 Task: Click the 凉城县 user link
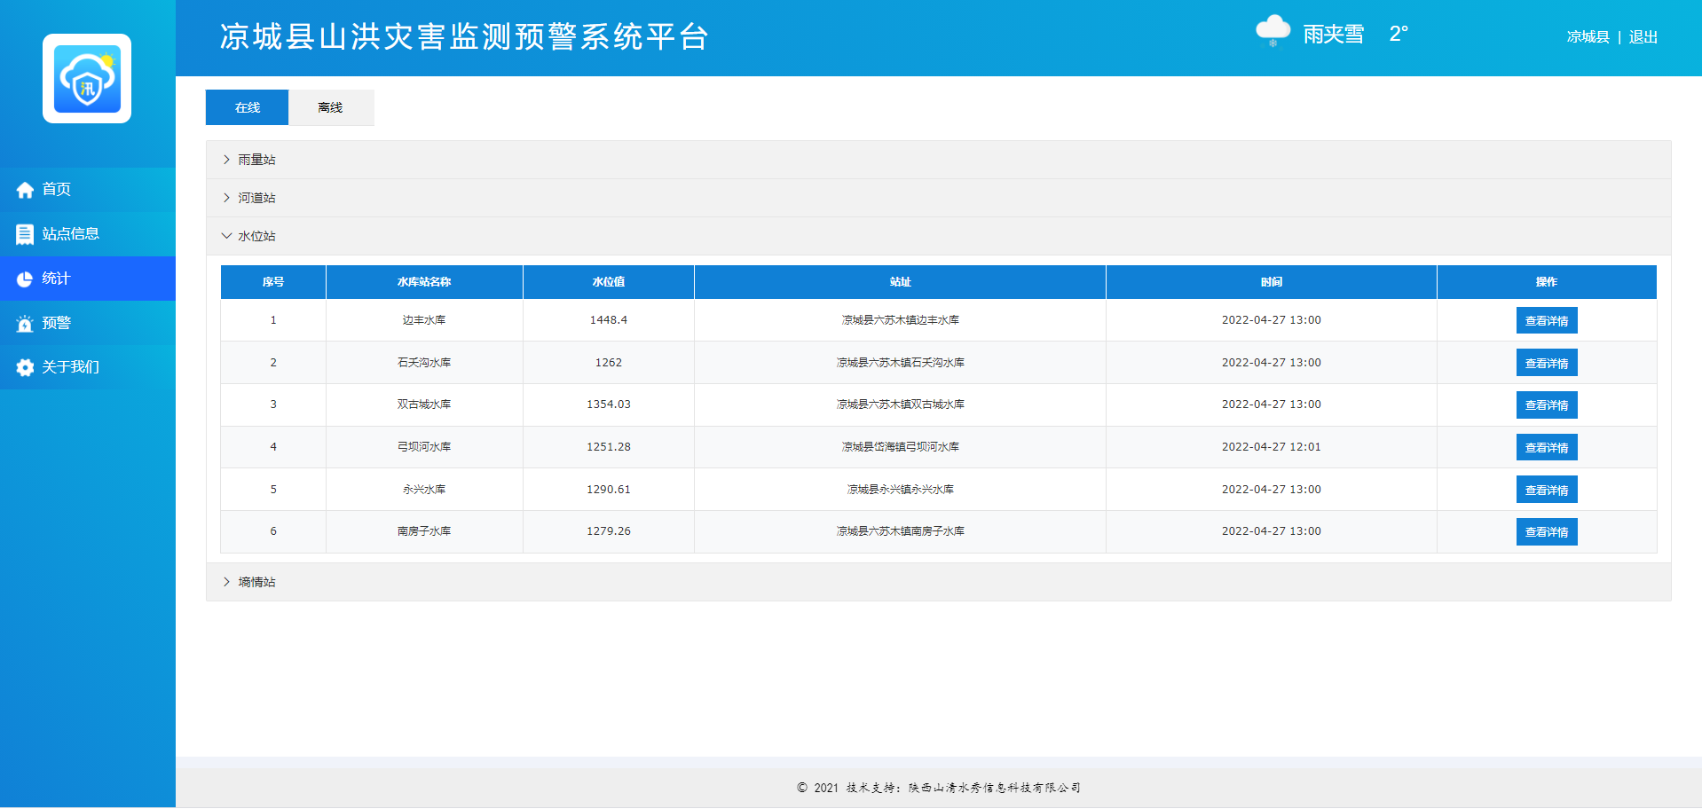pyautogui.click(x=1588, y=37)
